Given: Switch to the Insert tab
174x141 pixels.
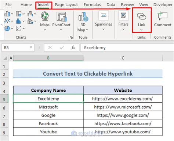Looking at the screenshot, I should [43, 5].
